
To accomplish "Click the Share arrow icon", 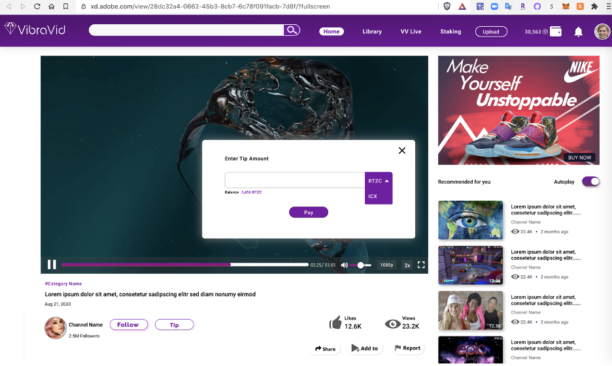I will (318, 348).
